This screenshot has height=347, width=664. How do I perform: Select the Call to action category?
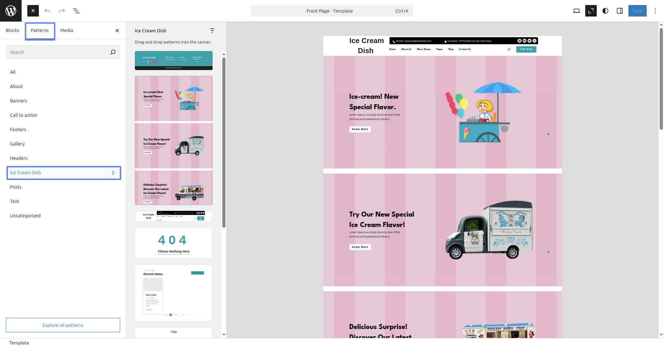(63, 115)
